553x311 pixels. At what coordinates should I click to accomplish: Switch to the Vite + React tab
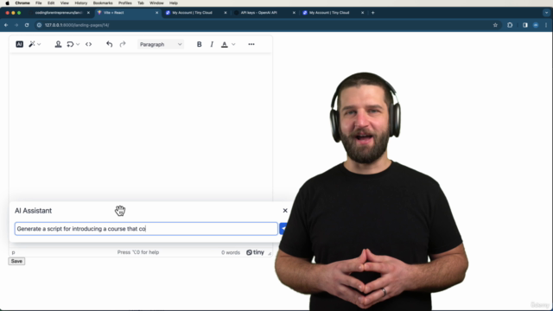coord(127,13)
